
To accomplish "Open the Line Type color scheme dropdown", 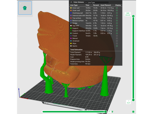I will pos(97,3).
